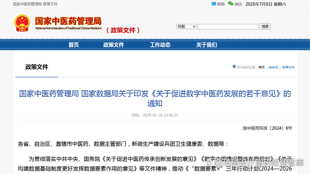
Task: Click the addressee line starting with 各省、自治区
Action: (123, 144)
